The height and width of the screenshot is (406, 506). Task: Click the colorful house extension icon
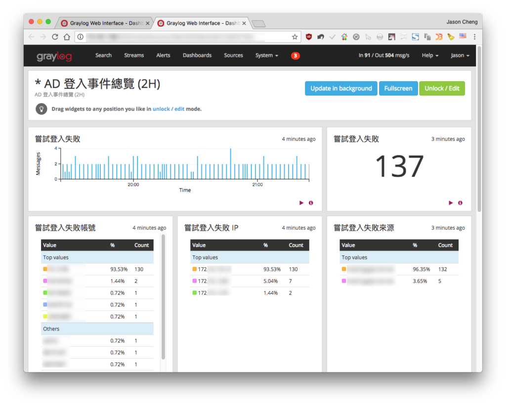[x=344, y=37]
